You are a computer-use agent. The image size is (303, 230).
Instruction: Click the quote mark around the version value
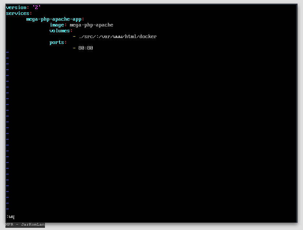point(33,7)
